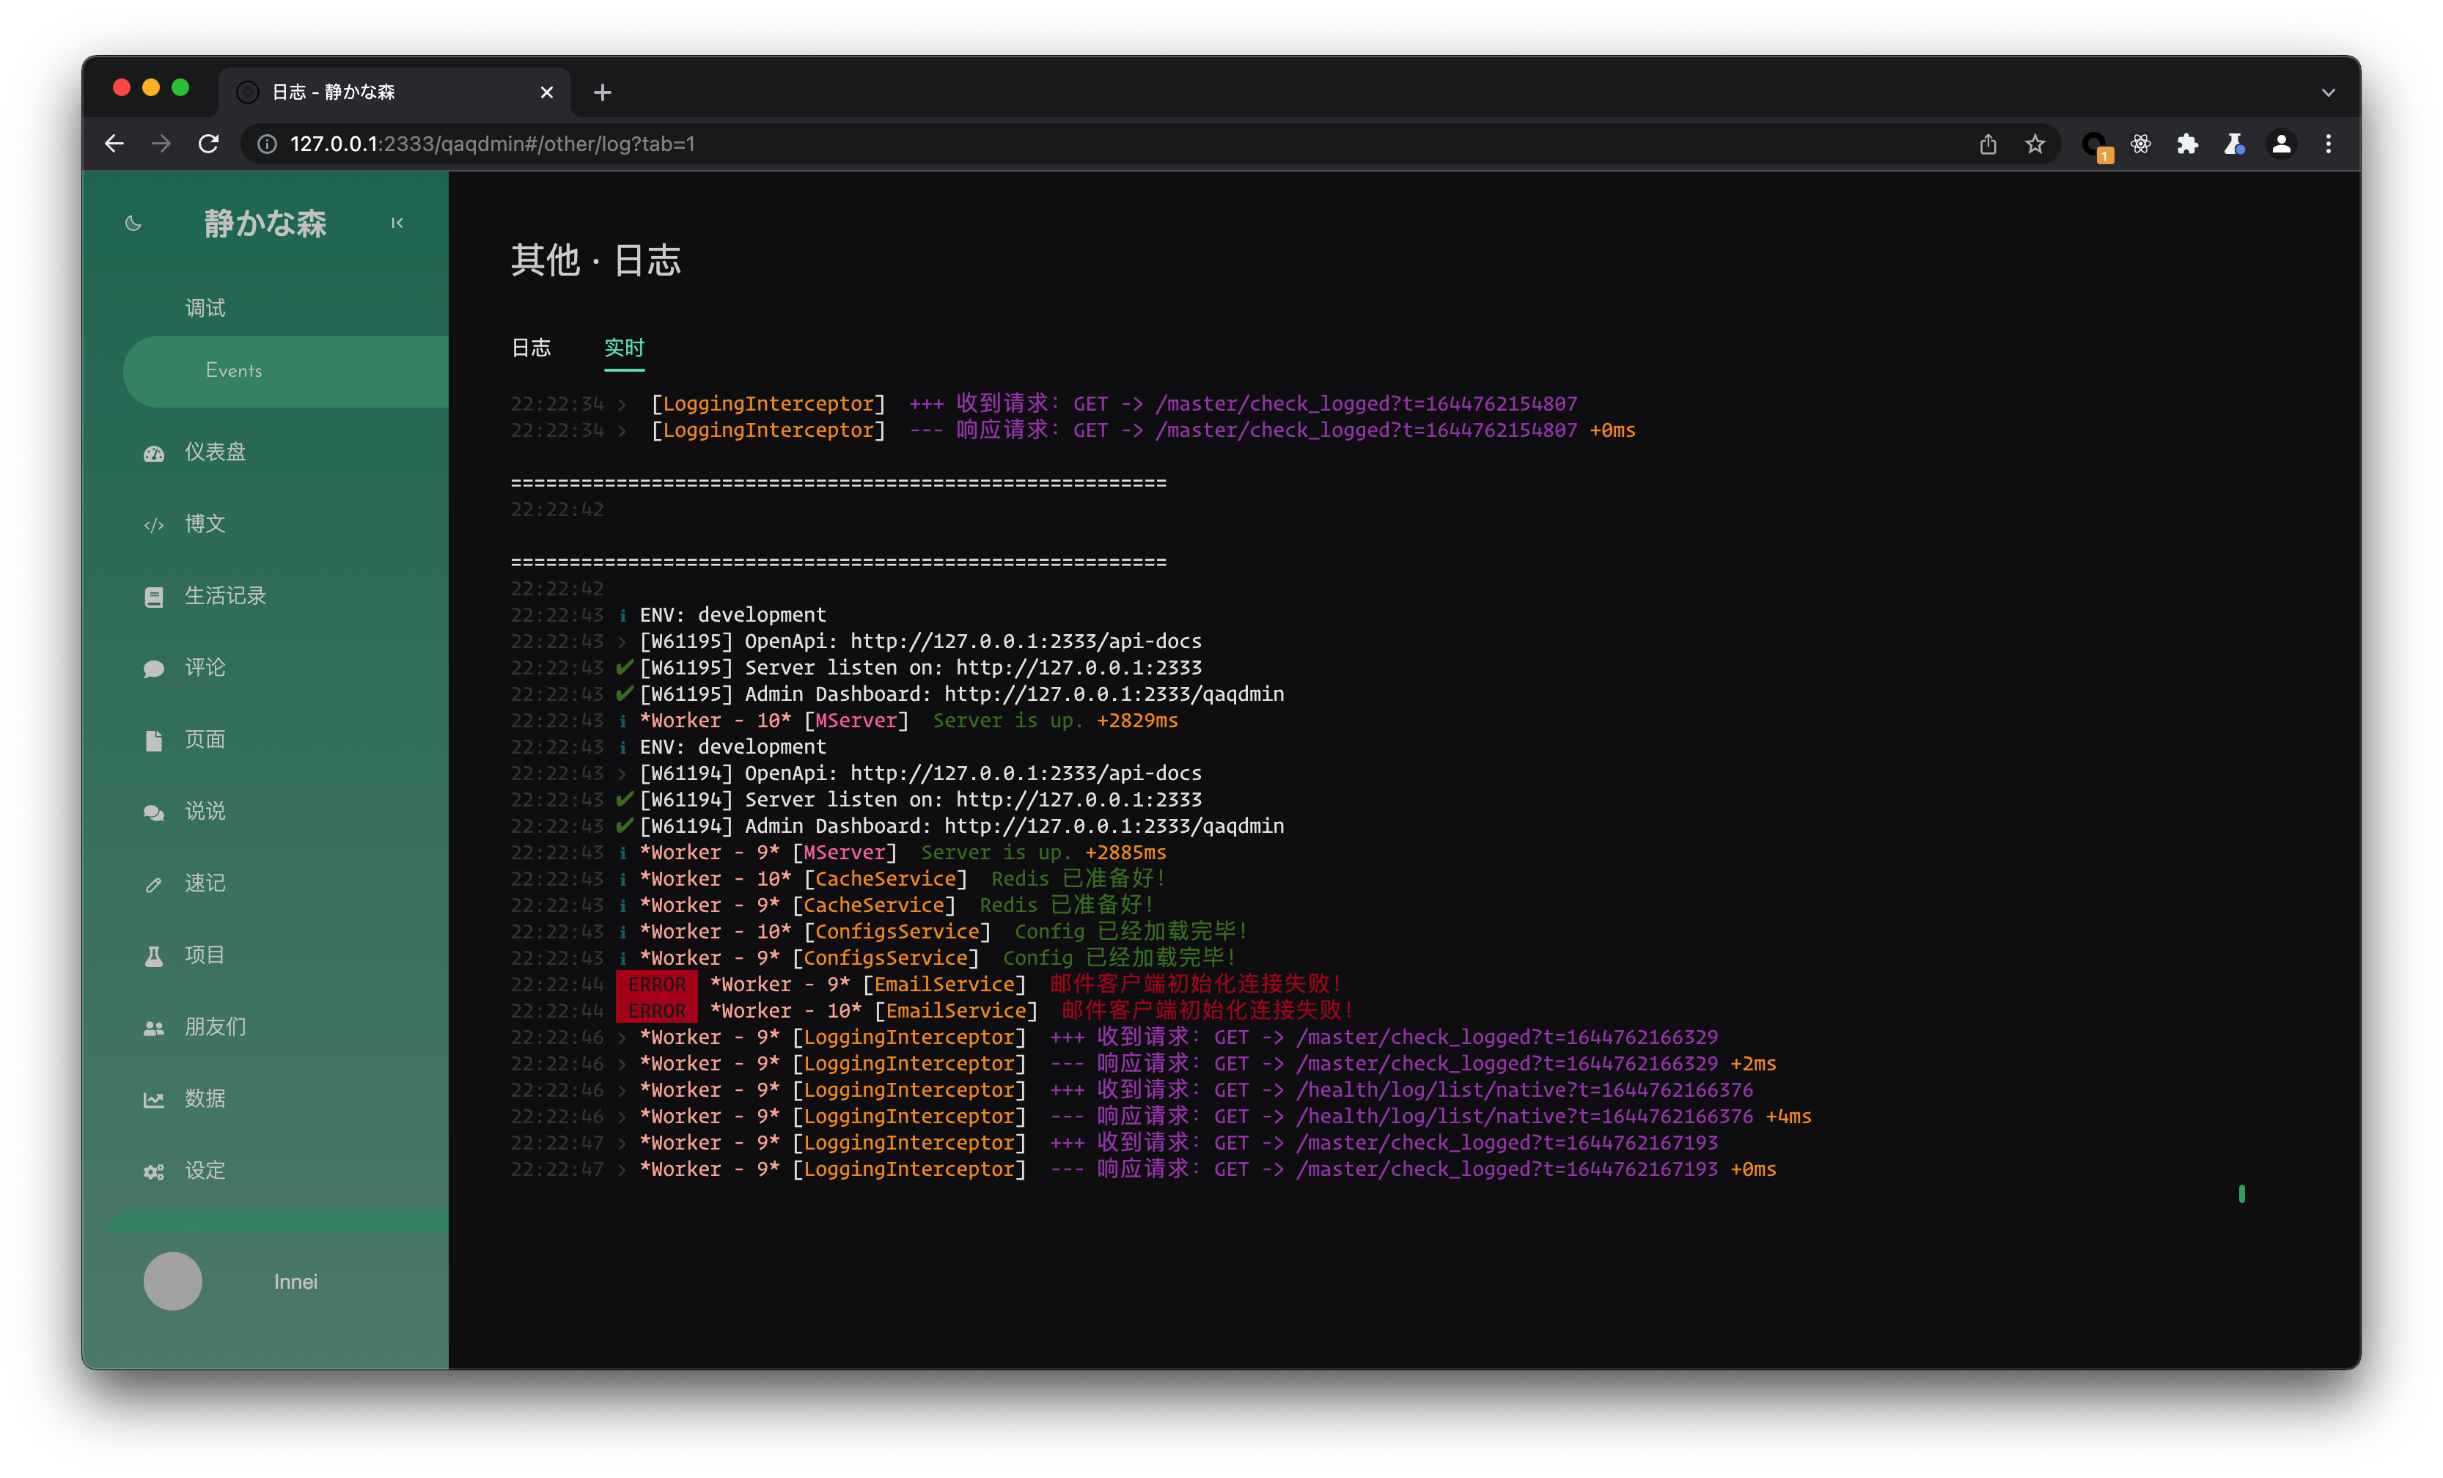2443x1478 pixels.
Task: Click the 仪表盘 dashboard icon
Action: [154, 453]
